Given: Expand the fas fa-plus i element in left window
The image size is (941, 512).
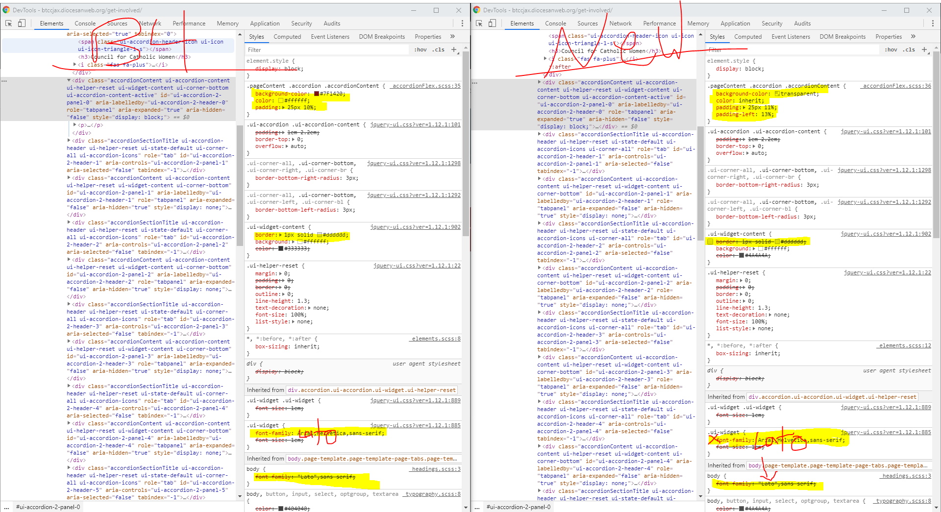Looking at the screenshot, I should (x=75, y=65).
